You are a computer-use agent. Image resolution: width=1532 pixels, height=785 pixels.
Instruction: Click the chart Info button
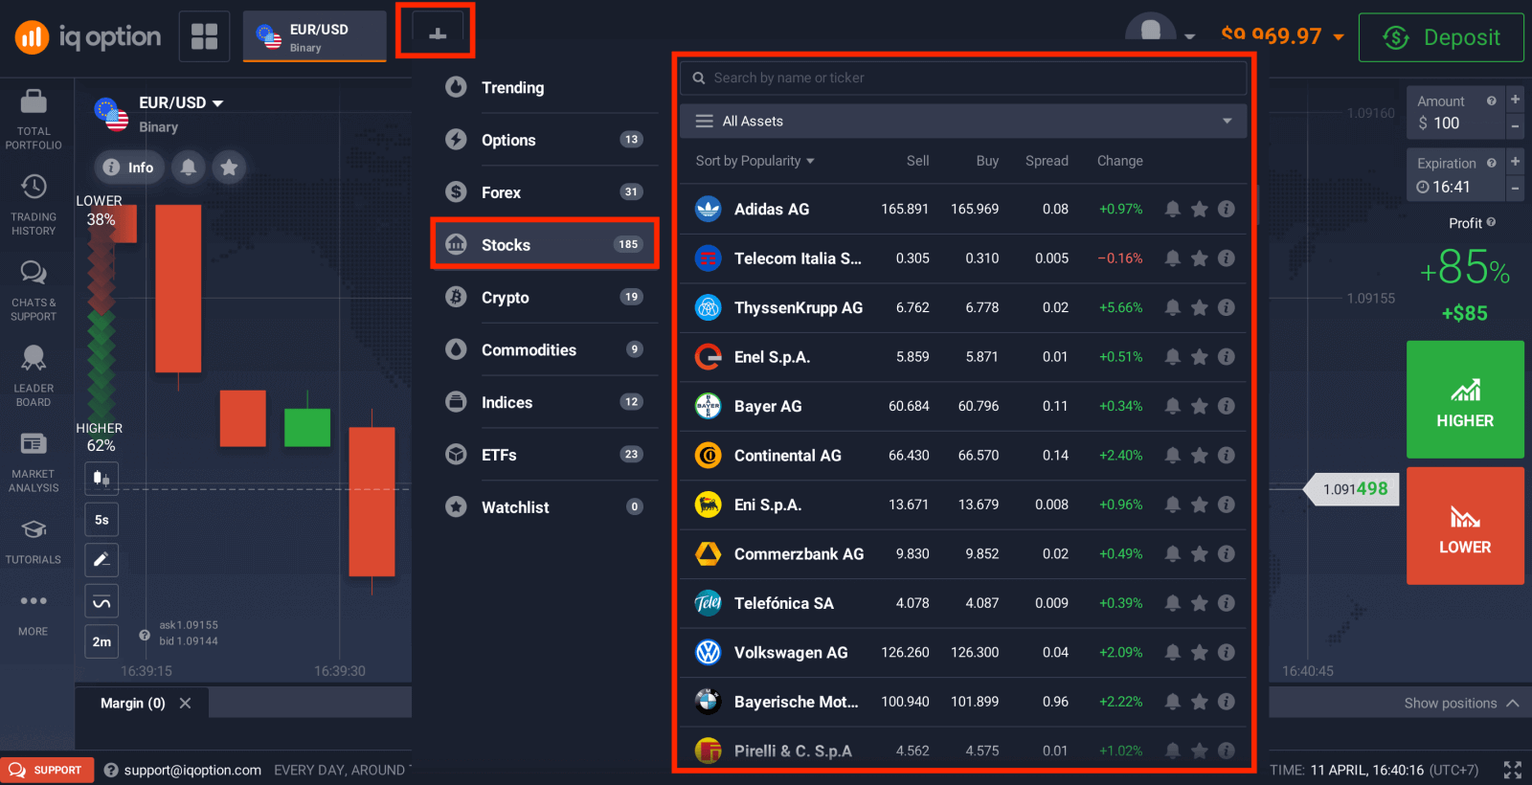pos(128,167)
